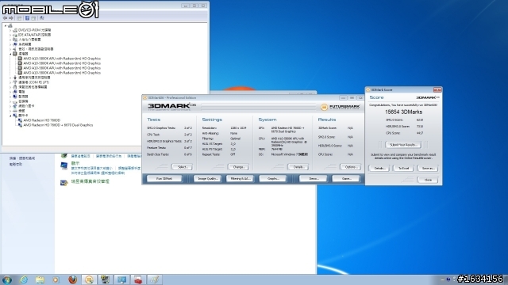The width and height of the screenshot is (508, 285).
Task: Open Graphs... in 3DMark06
Action: click(x=273, y=178)
